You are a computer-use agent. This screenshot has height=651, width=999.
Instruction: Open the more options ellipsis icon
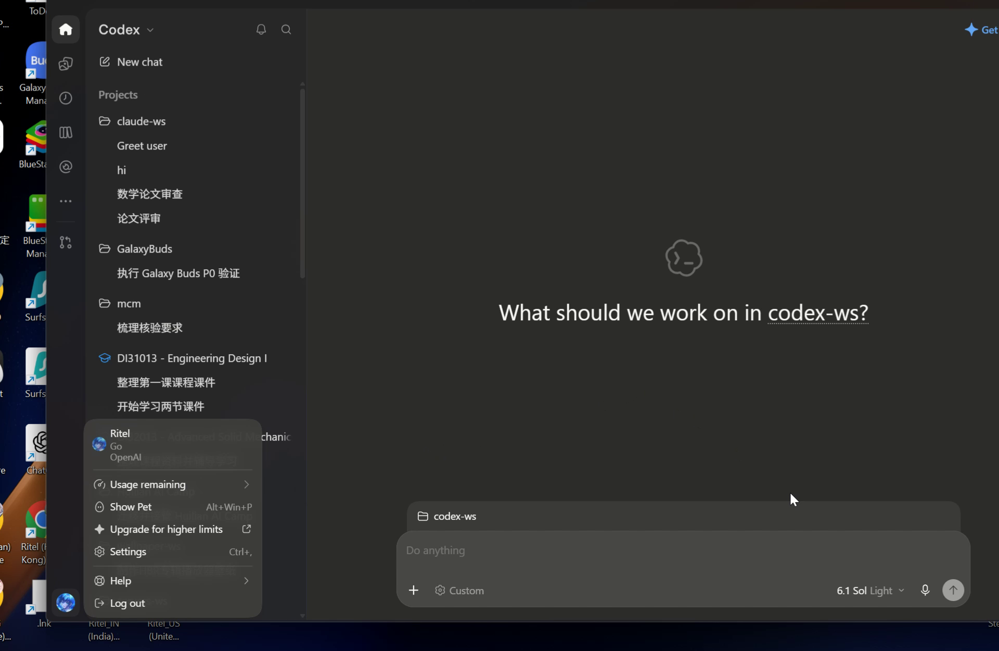coord(66,201)
